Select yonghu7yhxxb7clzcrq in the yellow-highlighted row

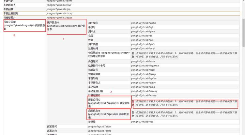pos(59,13)
